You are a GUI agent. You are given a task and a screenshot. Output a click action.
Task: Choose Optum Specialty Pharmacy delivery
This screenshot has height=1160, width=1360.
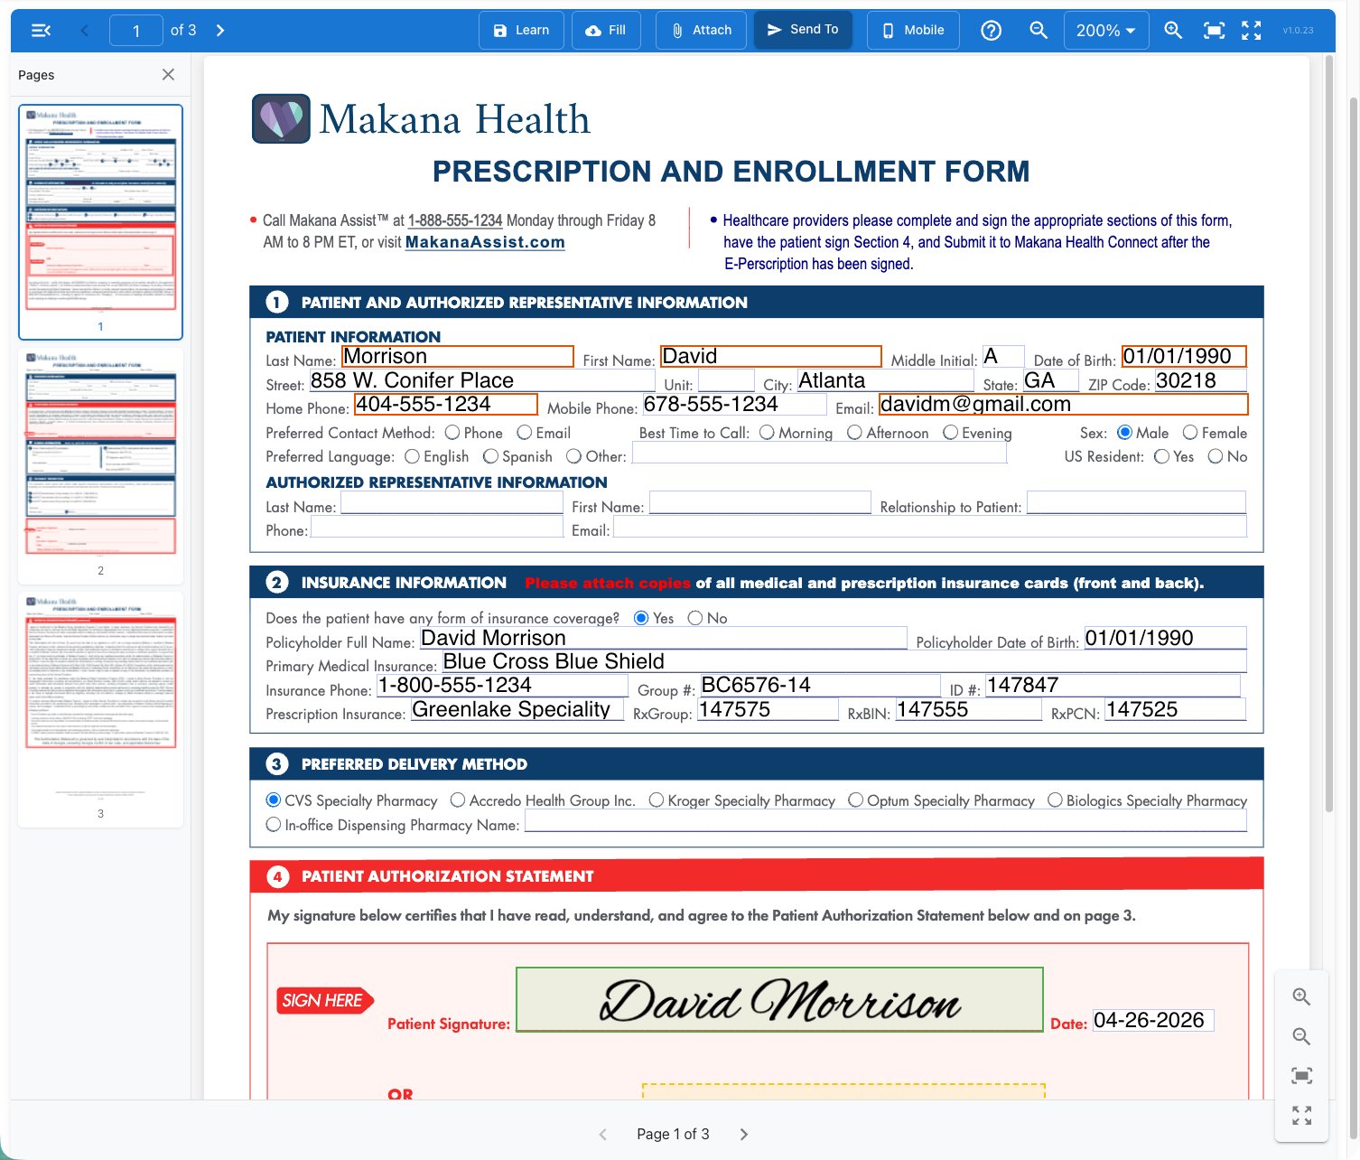tap(855, 800)
